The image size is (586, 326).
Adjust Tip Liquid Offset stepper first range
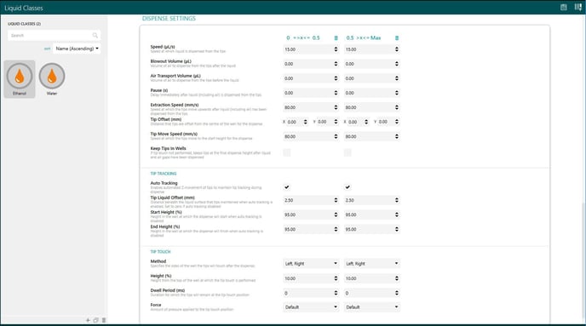point(336,201)
